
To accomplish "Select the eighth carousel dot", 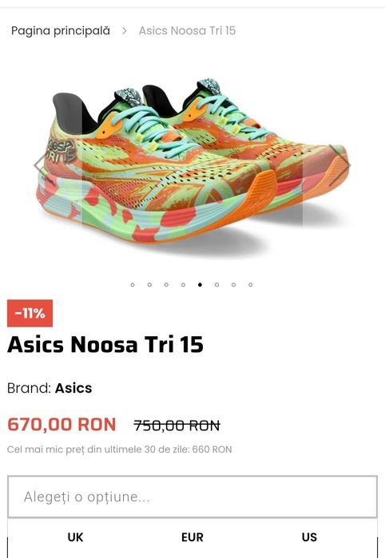I will click(251, 285).
